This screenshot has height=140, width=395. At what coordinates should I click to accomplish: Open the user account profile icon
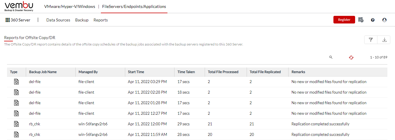[x=384, y=20]
